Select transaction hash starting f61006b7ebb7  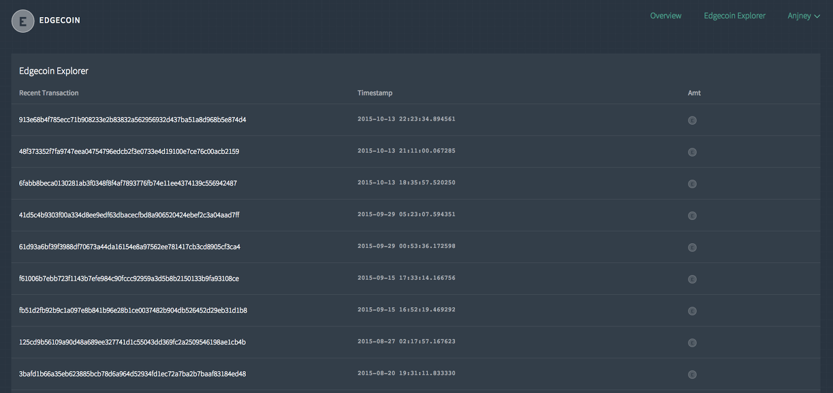(129, 278)
